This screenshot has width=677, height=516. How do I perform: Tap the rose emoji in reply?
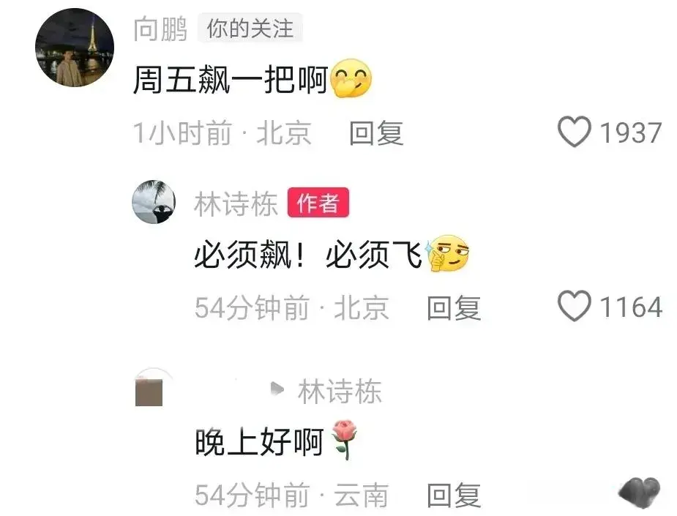(x=344, y=440)
